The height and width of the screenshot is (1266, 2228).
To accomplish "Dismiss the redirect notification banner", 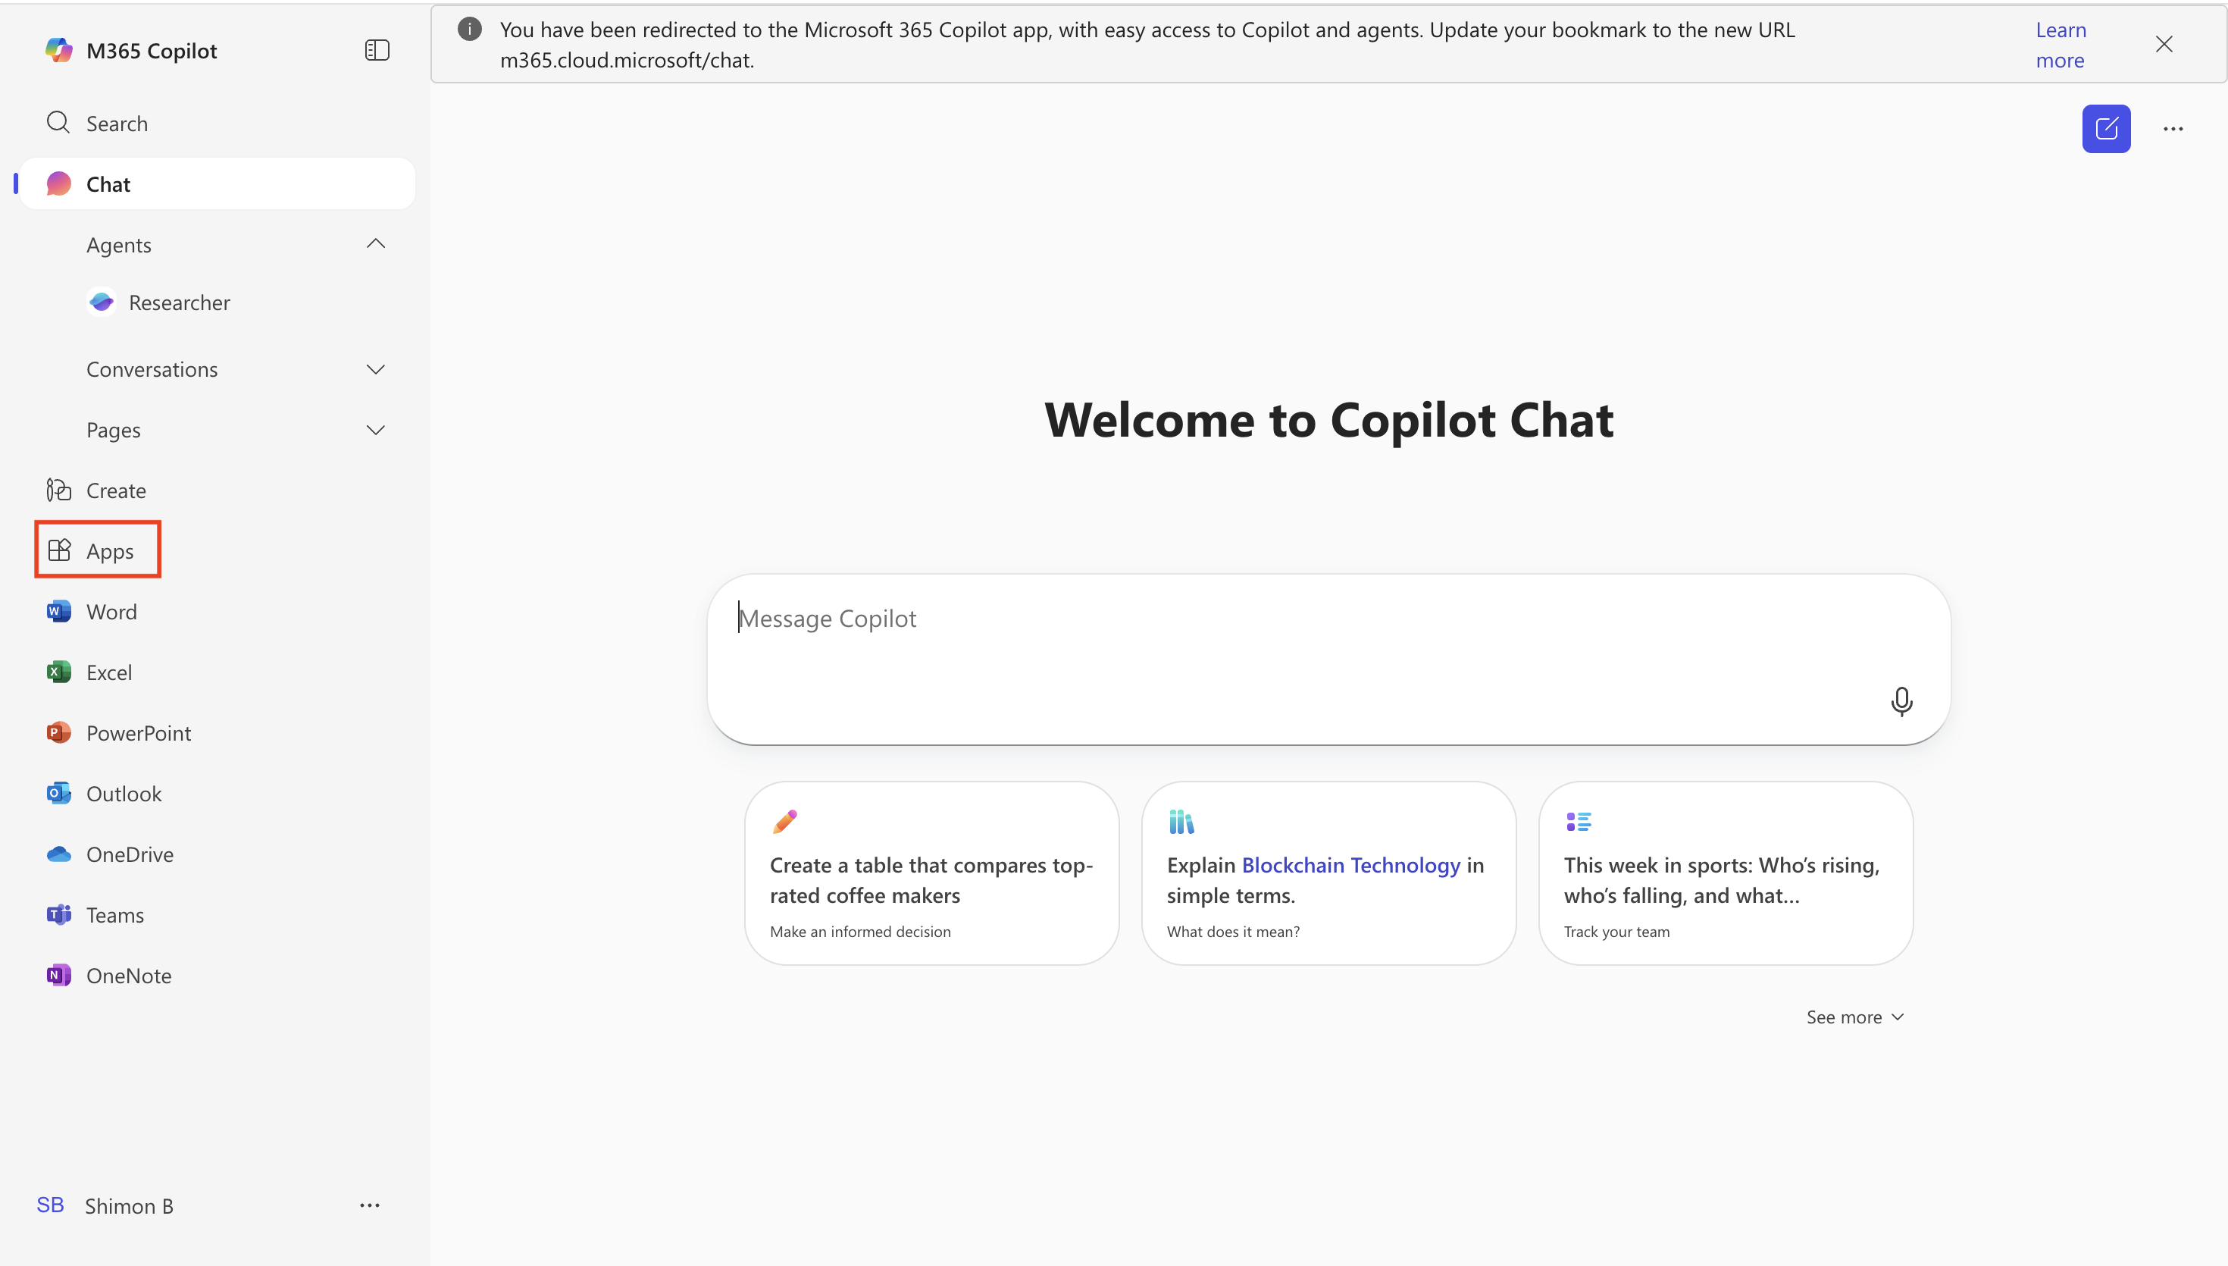I will (2164, 44).
